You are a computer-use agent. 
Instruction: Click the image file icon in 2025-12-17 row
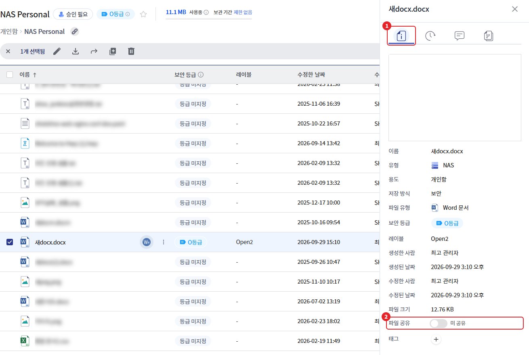[x=25, y=203]
